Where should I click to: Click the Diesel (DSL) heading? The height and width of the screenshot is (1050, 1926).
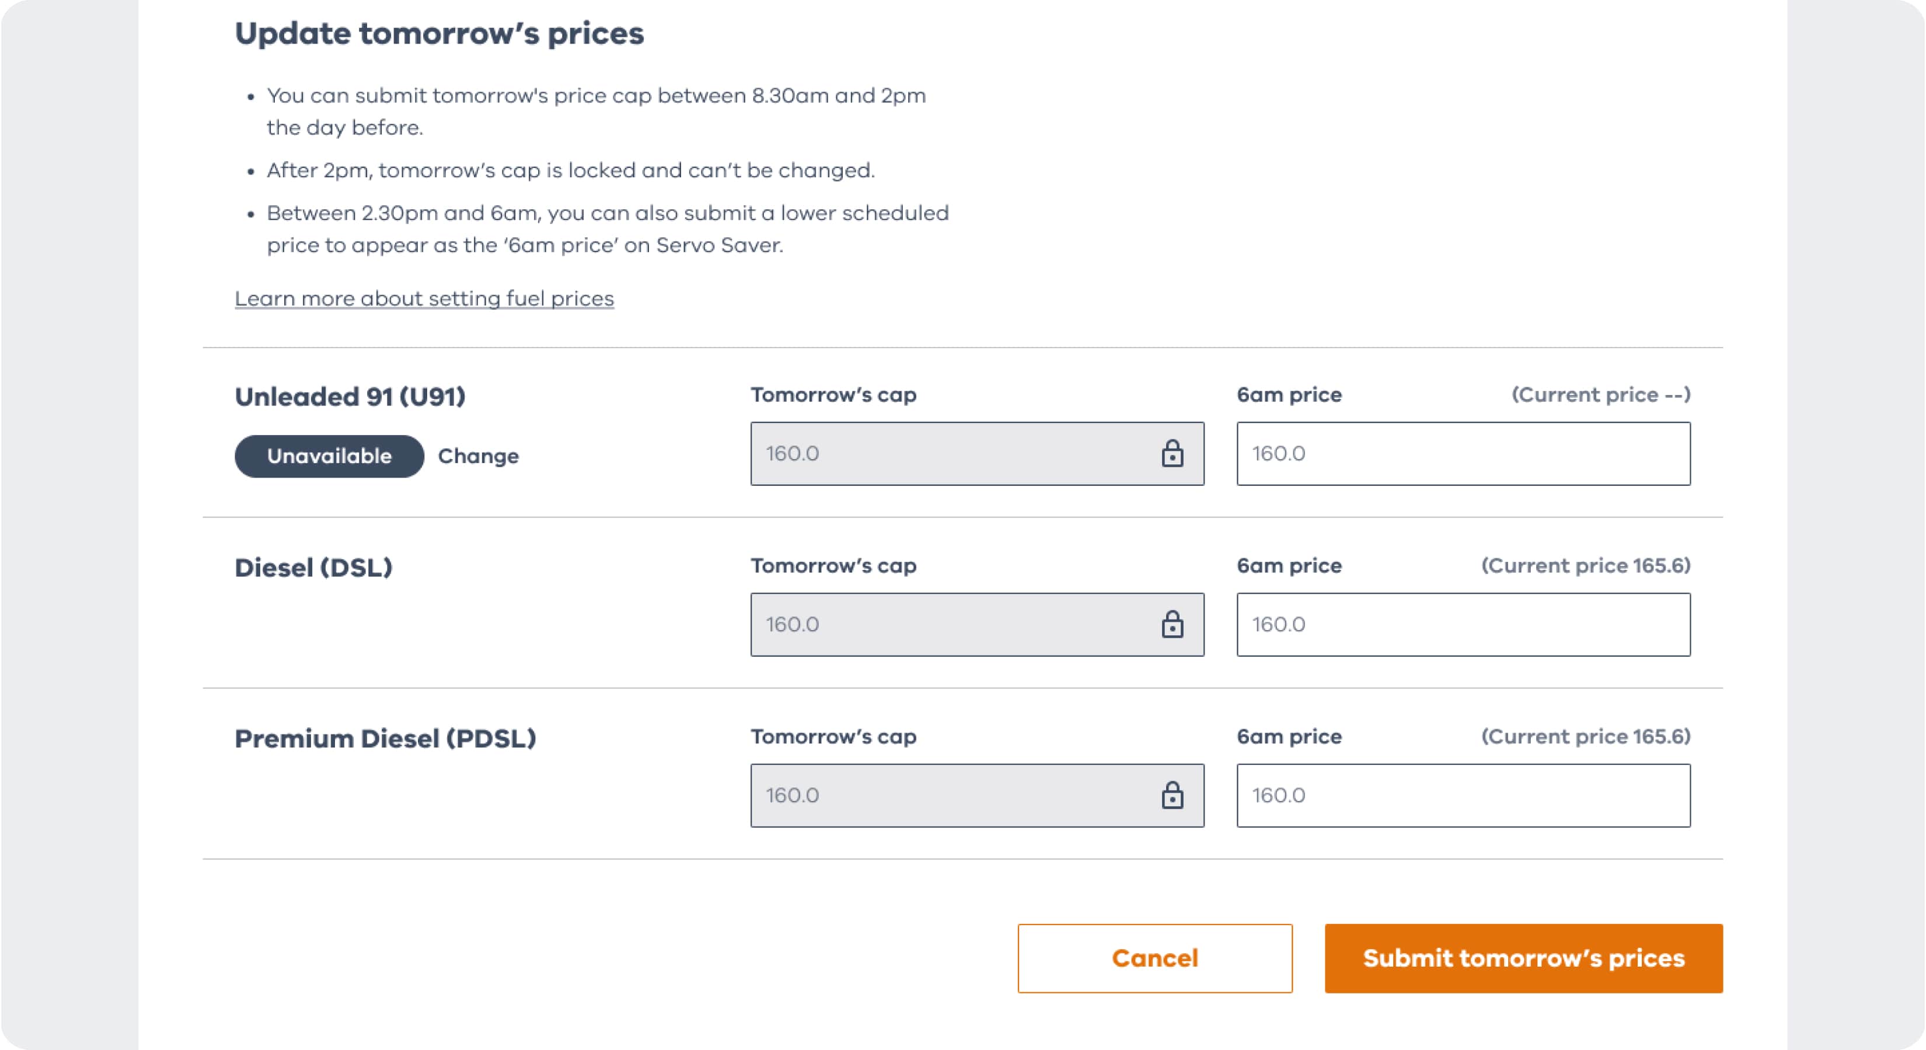[313, 567]
